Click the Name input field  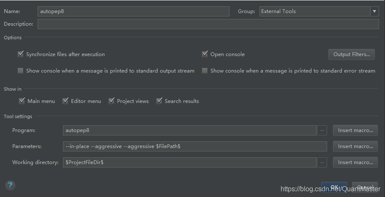133,11
